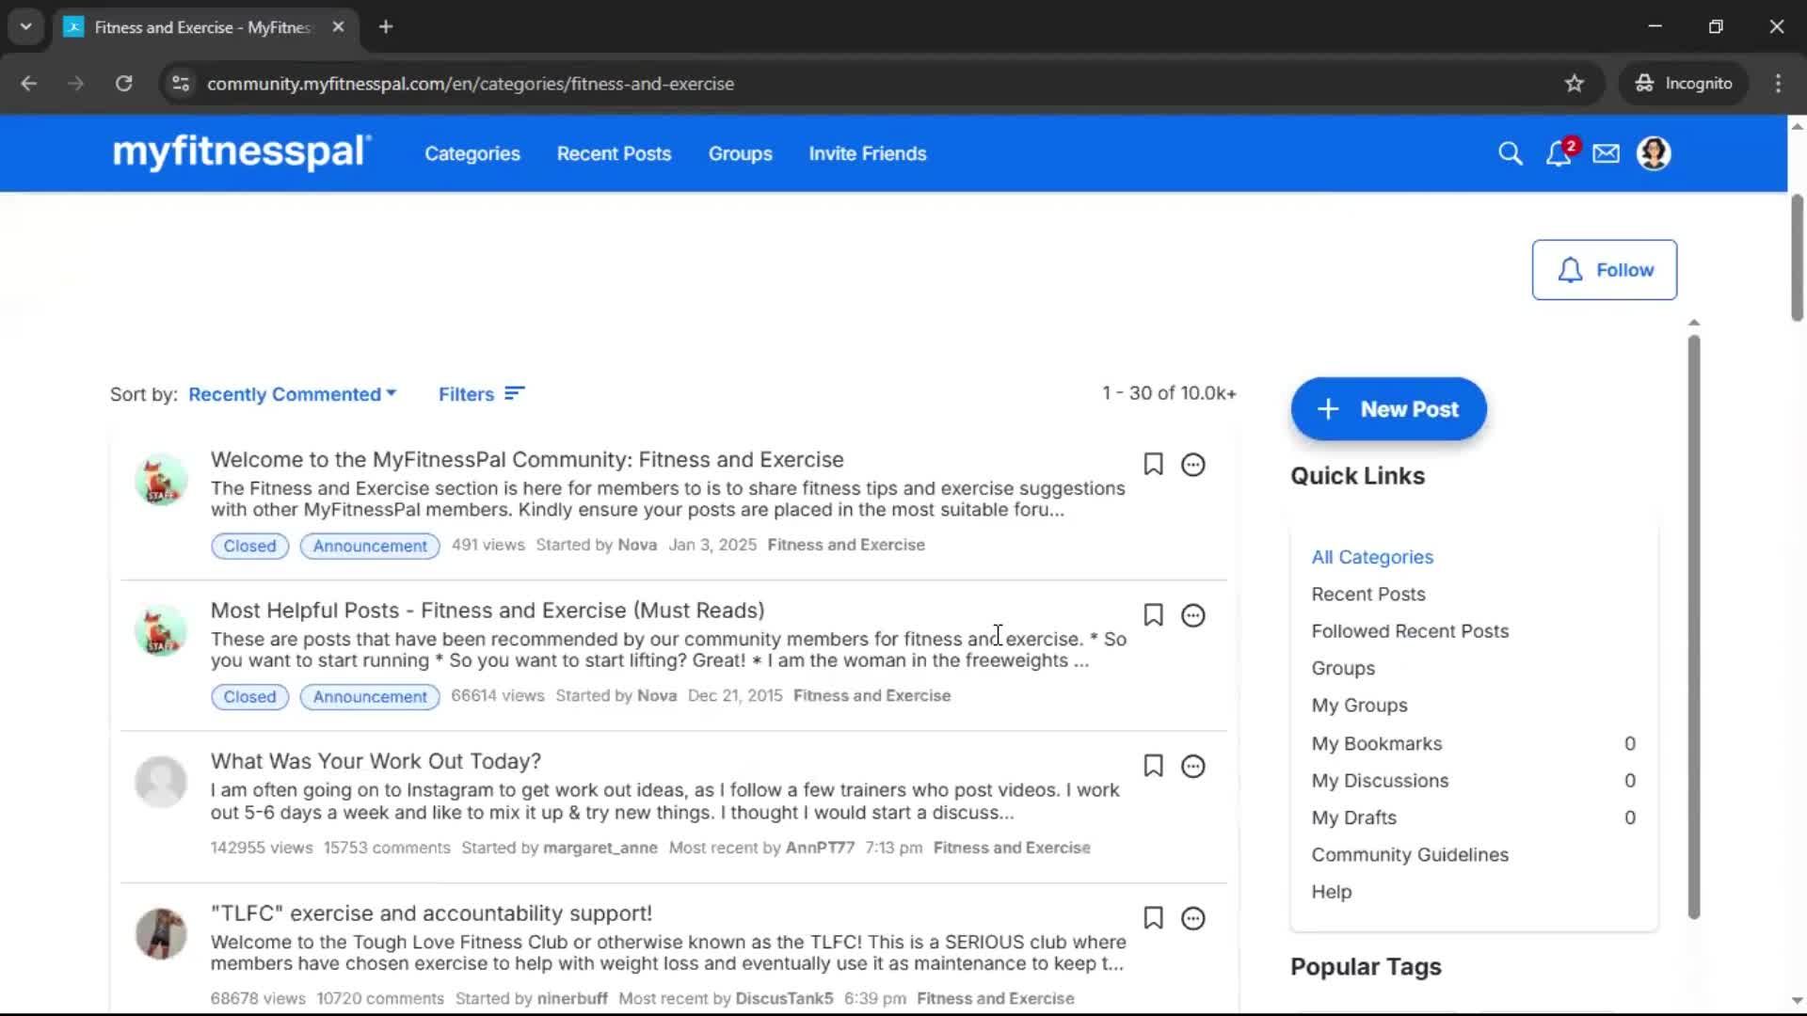Open Community Guidelines link
The width and height of the screenshot is (1807, 1016).
[1410, 854]
